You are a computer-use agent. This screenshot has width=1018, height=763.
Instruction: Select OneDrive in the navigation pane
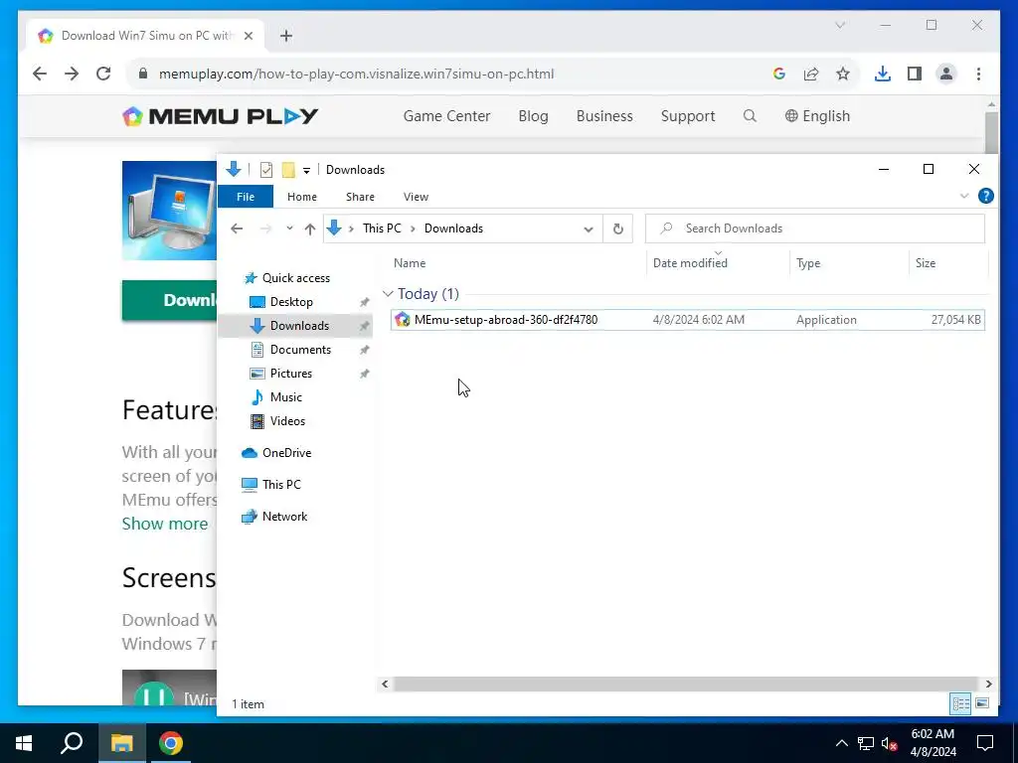tap(286, 453)
